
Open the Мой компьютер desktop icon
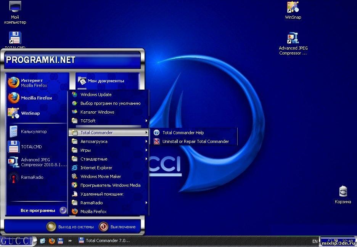[15, 13]
